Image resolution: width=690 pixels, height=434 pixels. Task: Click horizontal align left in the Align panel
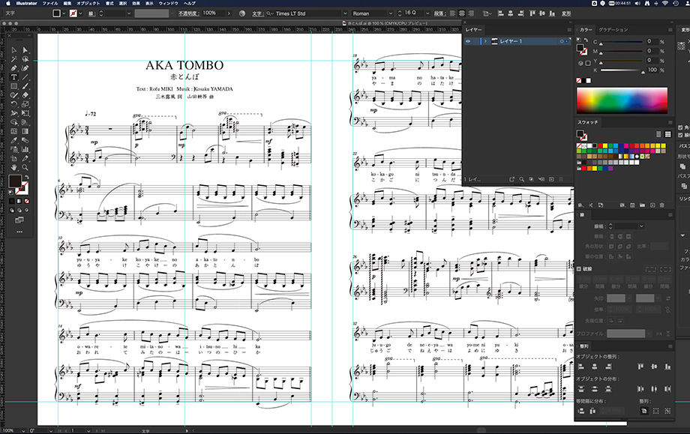(x=581, y=367)
